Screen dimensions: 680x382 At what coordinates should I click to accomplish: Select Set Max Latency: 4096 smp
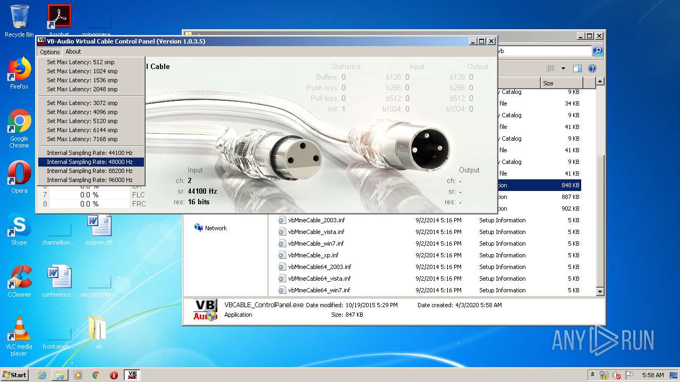click(x=91, y=112)
